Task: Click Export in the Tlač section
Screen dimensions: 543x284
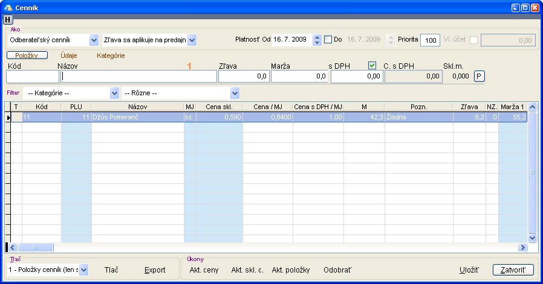Action: [x=155, y=270]
